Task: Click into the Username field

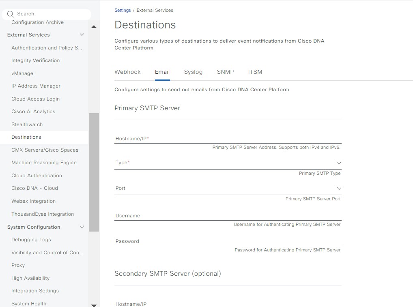Action: tap(228, 216)
